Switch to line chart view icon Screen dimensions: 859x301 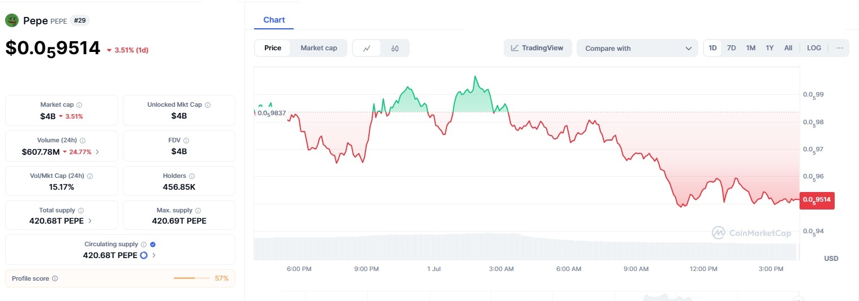[367, 48]
